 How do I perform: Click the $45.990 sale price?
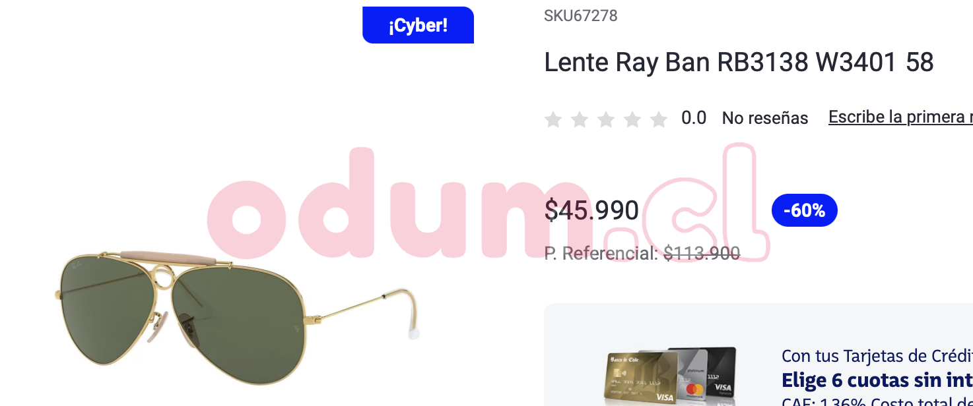591,210
